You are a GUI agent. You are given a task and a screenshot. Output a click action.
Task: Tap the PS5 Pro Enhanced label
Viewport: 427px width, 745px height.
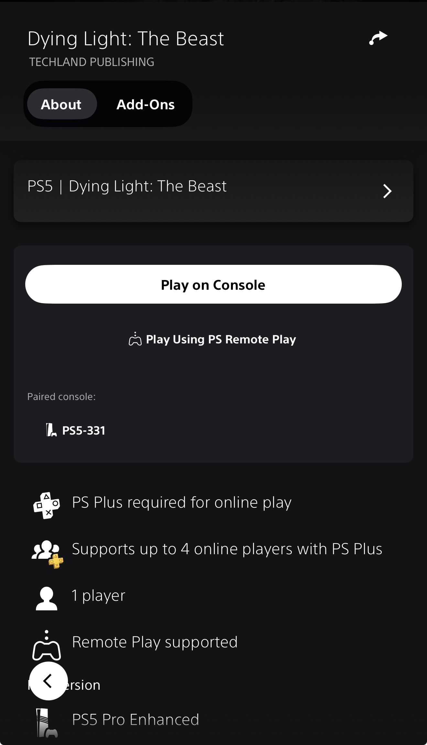click(136, 719)
